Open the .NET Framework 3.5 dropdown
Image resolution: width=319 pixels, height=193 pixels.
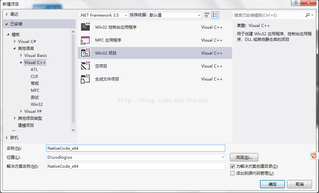tap(103, 15)
